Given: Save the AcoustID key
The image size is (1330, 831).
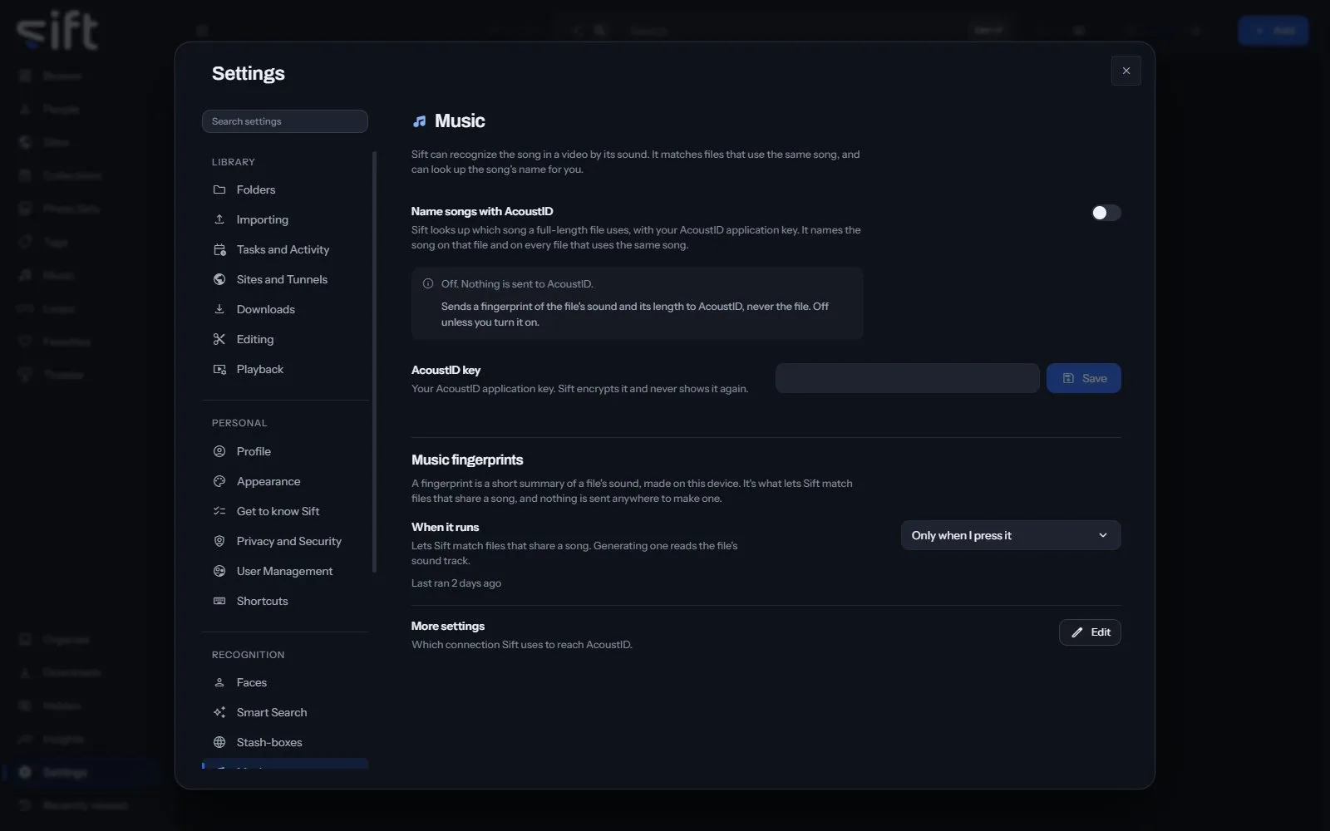Looking at the screenshot, I should (1084, 378).
